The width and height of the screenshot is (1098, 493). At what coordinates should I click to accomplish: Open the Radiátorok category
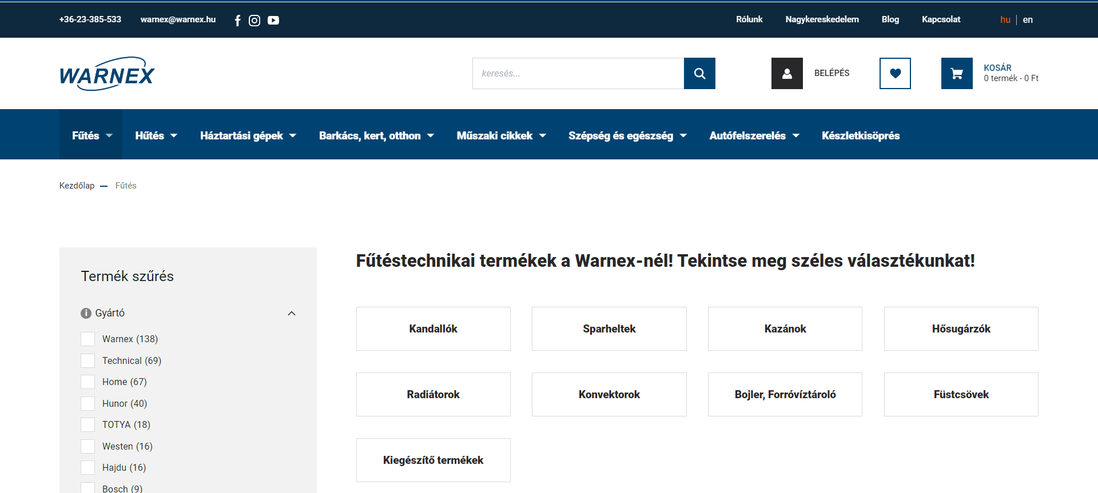[x=433, y=395]
